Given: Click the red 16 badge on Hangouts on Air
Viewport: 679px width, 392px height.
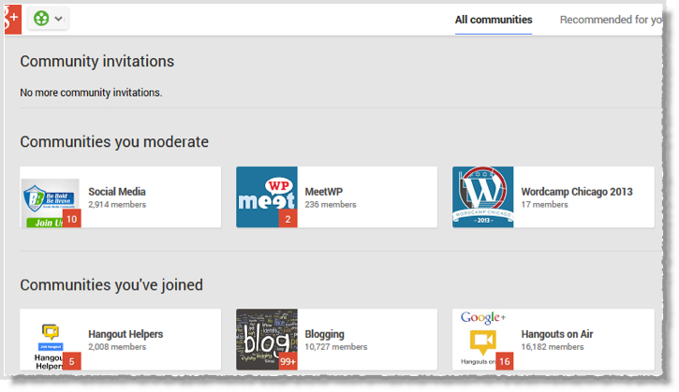Looking at the screenshot, I should tap(505, 361).
